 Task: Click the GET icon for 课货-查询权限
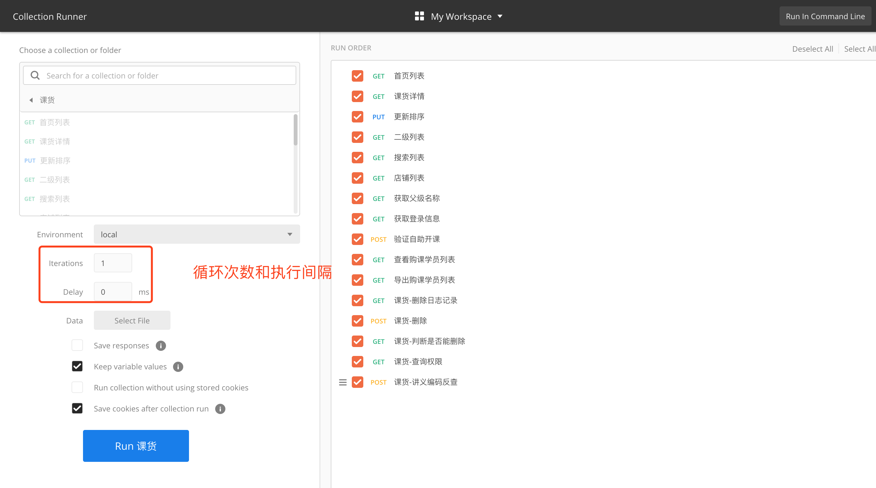click(379, 361)
